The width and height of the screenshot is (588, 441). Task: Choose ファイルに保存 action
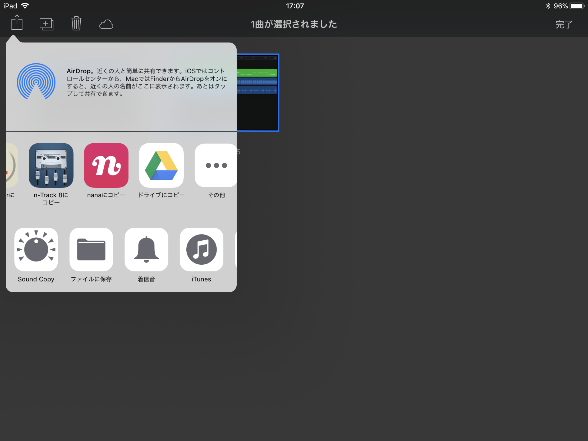tap(91, 249)
